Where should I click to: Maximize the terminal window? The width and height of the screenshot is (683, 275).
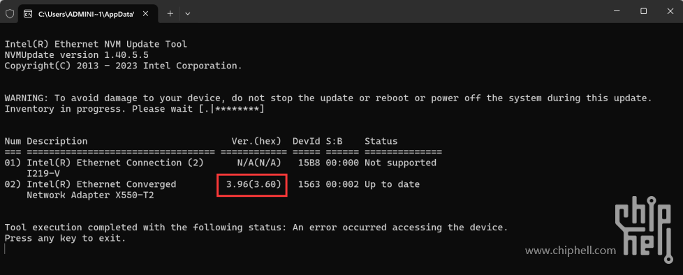tap(643, 11)
